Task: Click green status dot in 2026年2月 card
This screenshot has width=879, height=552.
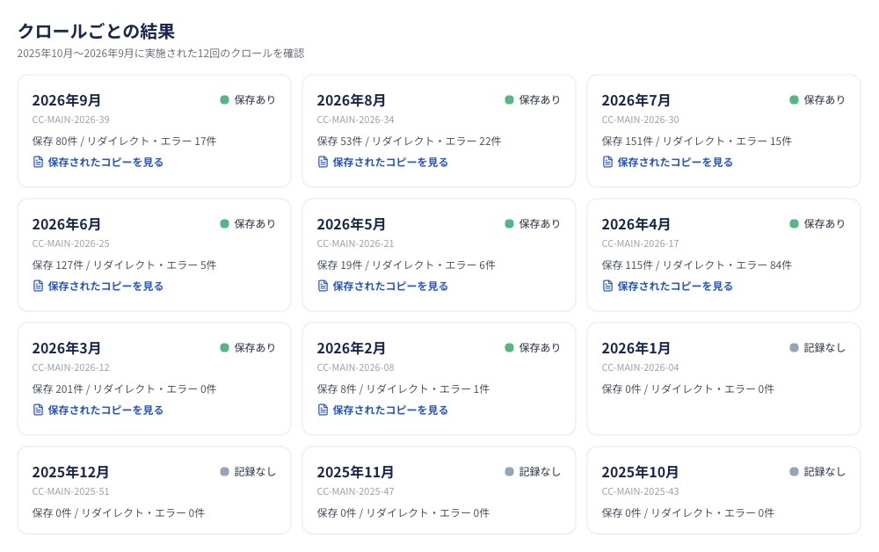Action: (x=510, y=347)
